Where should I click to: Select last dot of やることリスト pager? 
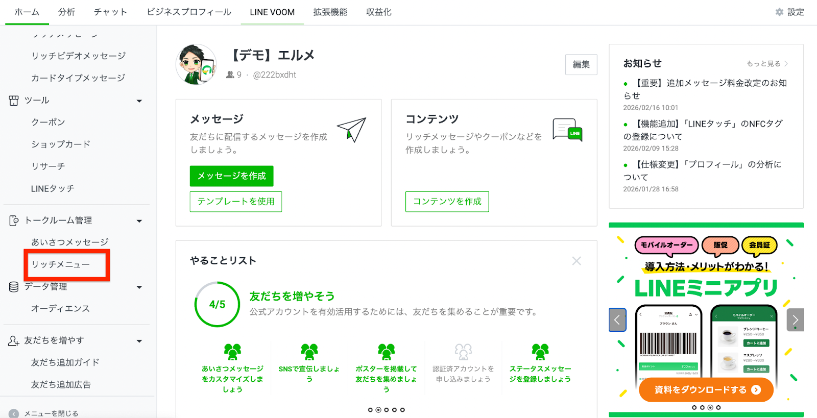pos(402,410)
